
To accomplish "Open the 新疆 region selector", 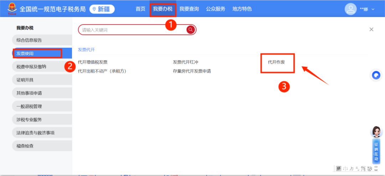I will 102,9.
